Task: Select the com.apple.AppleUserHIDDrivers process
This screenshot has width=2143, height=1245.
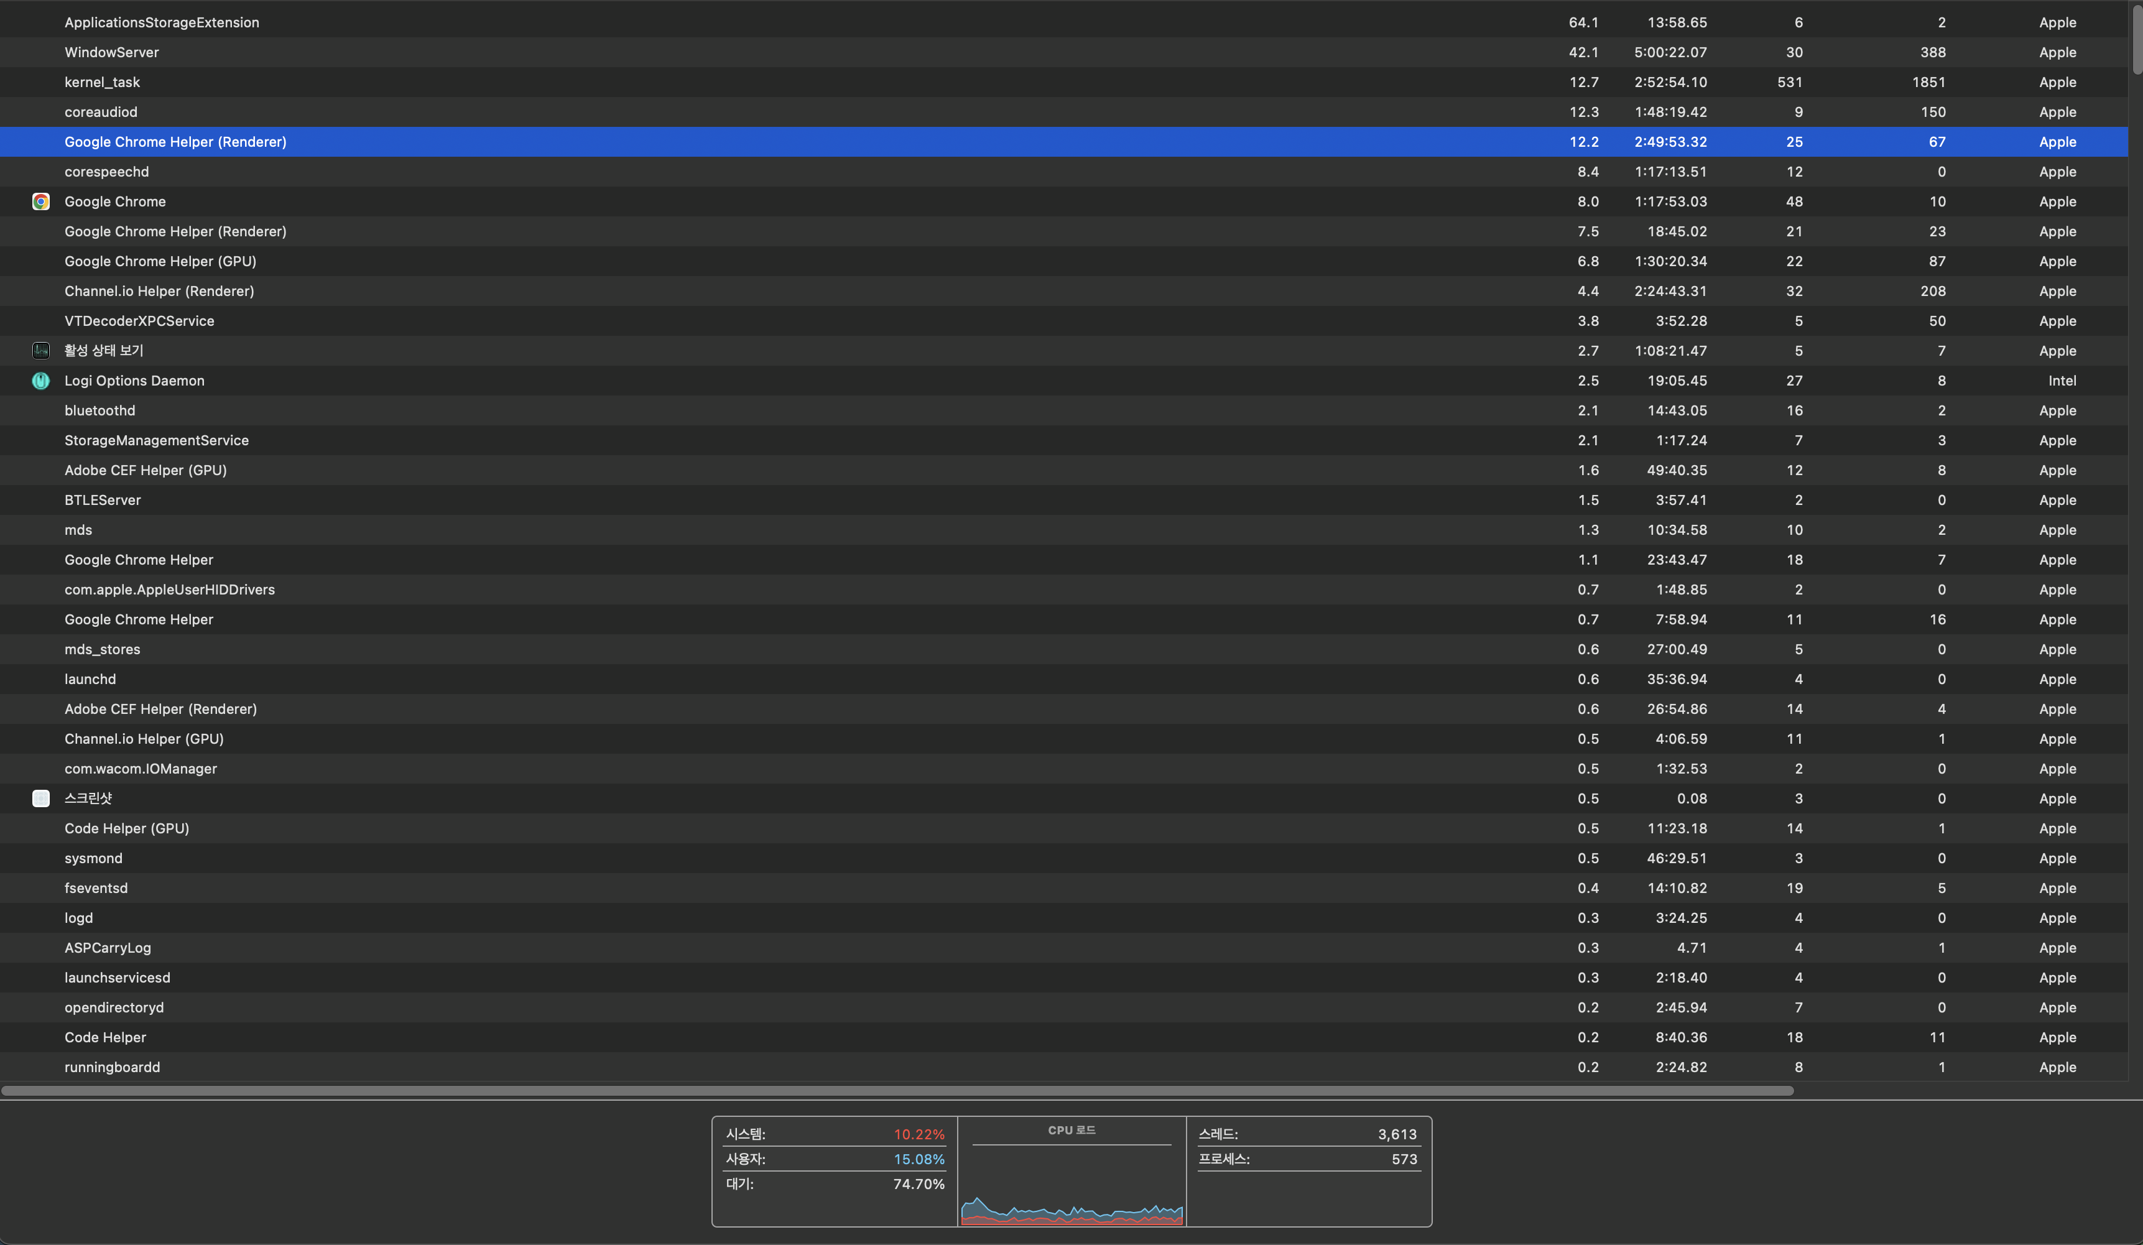Action: [1064, 590]
